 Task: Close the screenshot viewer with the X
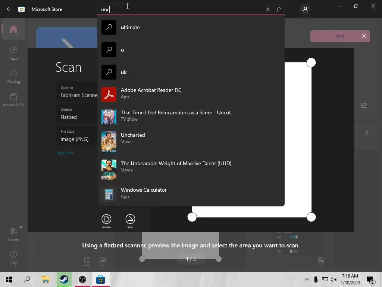(x=364, y=36)
